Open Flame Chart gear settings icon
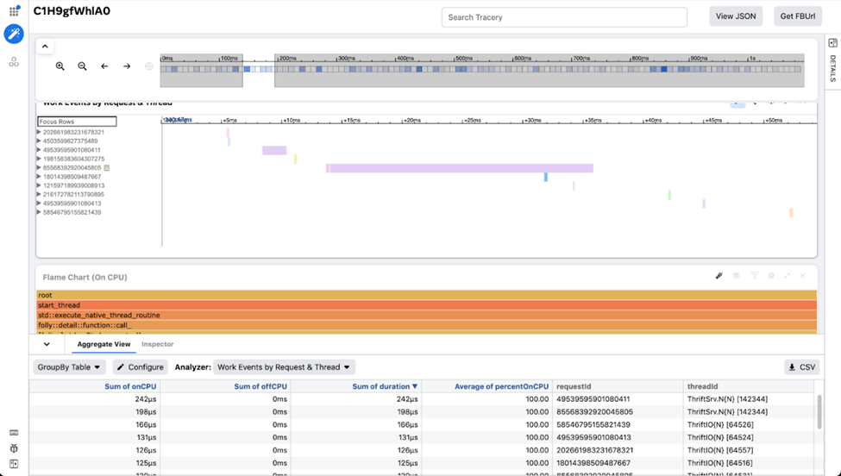The width and height of the screenshot is (841, 476). point(771,276)
